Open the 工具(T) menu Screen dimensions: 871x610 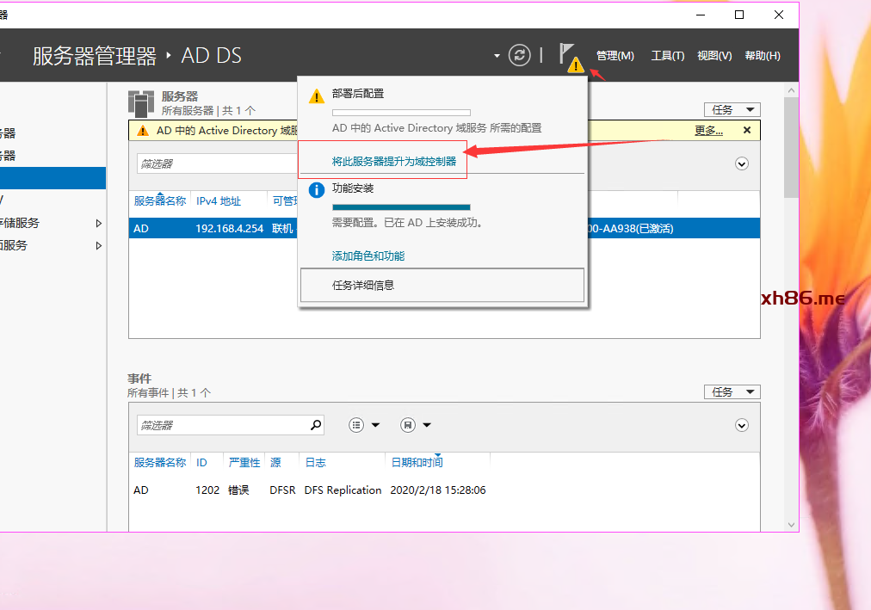(x=667, y=56)
